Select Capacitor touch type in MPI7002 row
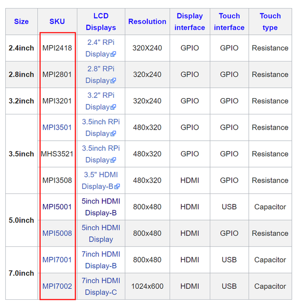297x305 pixels. click(270, 286)
